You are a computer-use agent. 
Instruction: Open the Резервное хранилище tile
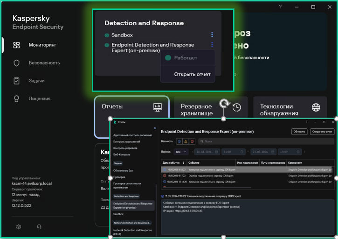pos(211,107)
